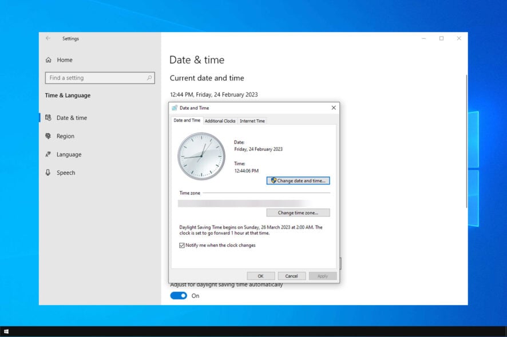Click the Home label in the sidebar
The image size is (507, 337).
(65, 60)
